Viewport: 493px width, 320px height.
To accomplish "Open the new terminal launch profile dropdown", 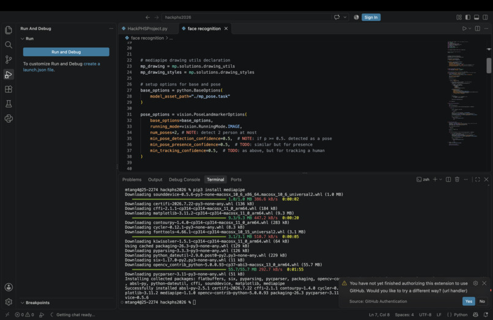I will pyautogui.click(x=440, y=180).
